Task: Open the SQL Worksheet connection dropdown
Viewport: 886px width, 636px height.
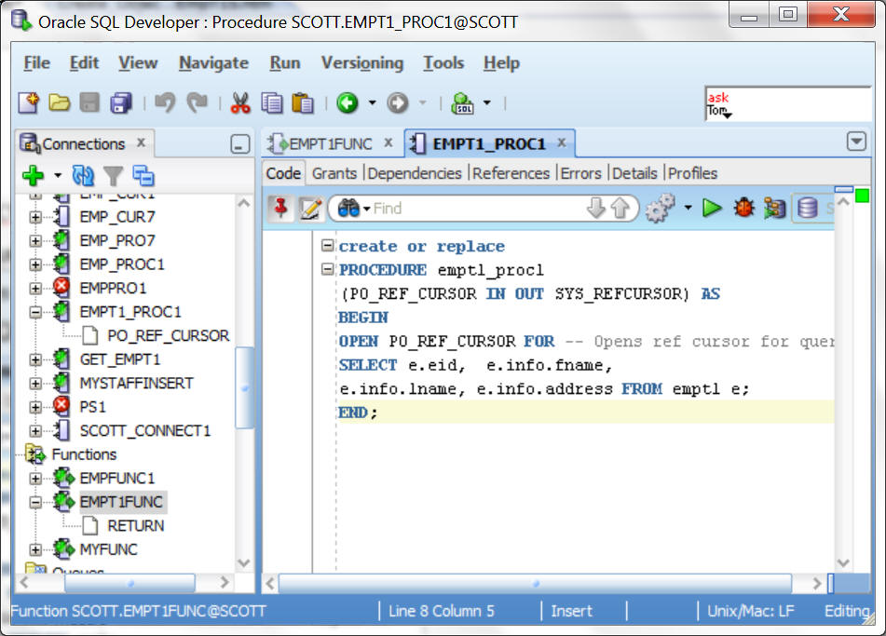Action: 486,102
